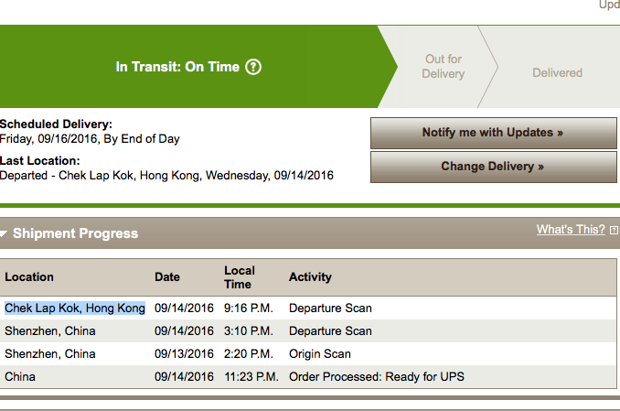Click the Shenzhen 3:10 P.M. Departure Scan row
Screen dimensions: 620x411
click(308, 331)
